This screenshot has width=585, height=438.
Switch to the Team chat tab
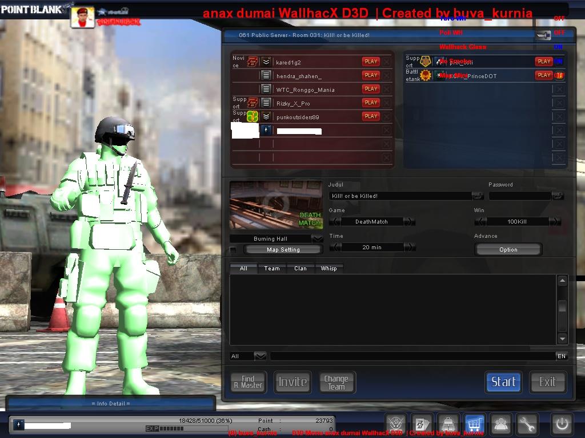pyautogui.click(x=272, y=269)
